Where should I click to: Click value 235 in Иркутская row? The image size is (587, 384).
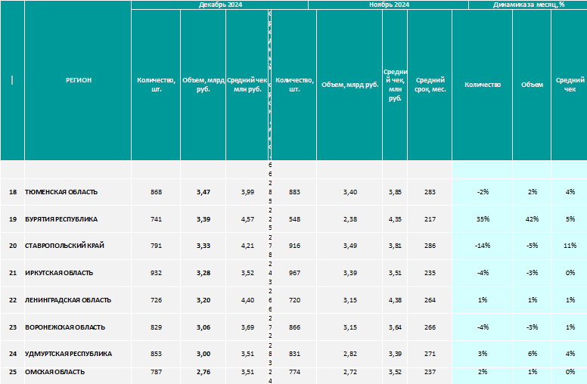[430, 273]
